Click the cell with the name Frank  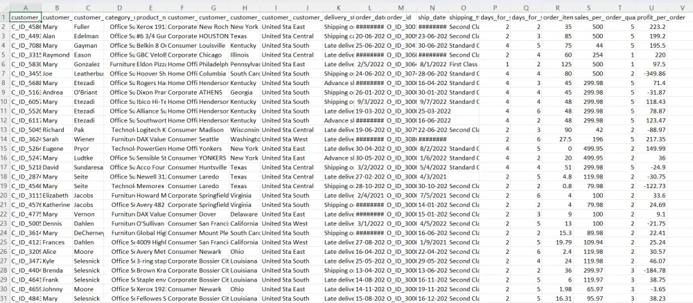57,279
